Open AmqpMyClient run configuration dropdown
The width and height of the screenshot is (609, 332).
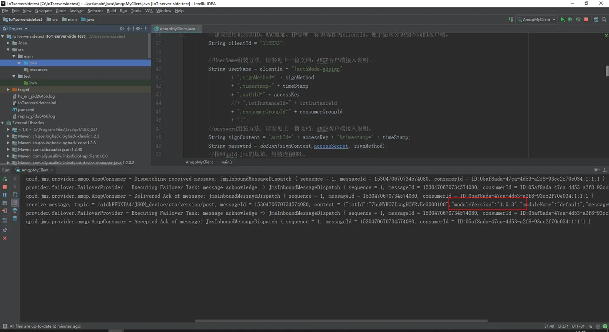[x=536, y=20]
